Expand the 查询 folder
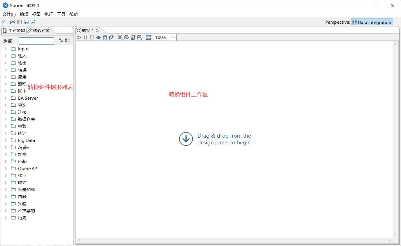 click(x=6, y=105)
